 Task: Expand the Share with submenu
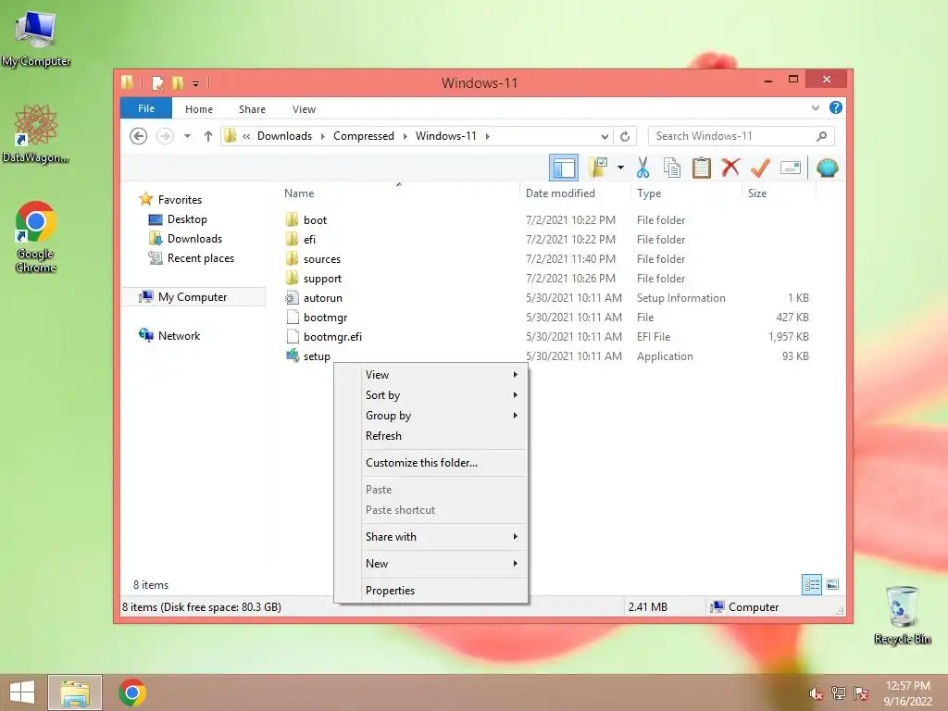coord(444,537)
